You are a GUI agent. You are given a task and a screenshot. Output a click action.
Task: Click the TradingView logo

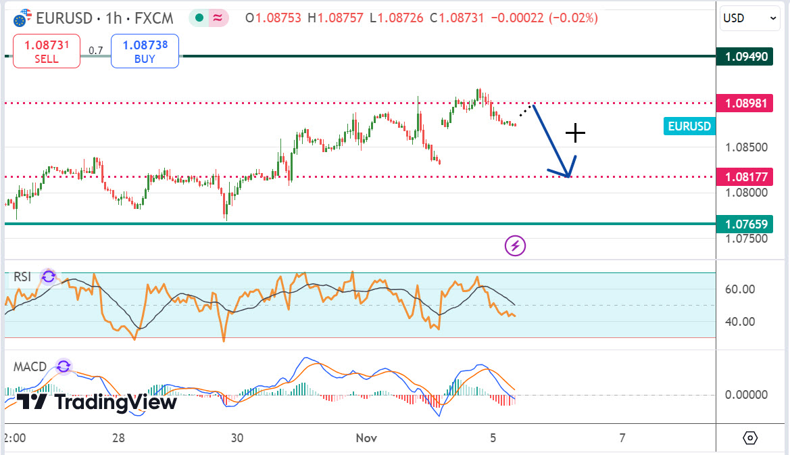pos(97,402)
